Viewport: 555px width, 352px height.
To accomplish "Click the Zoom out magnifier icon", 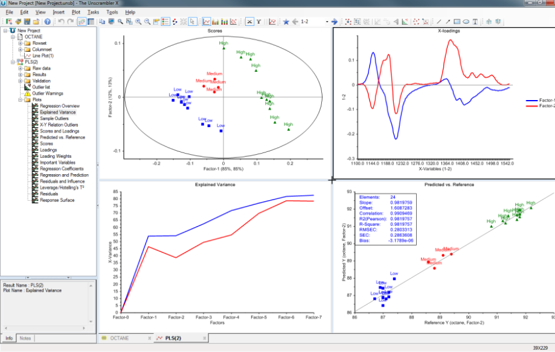I will (147, 22).
